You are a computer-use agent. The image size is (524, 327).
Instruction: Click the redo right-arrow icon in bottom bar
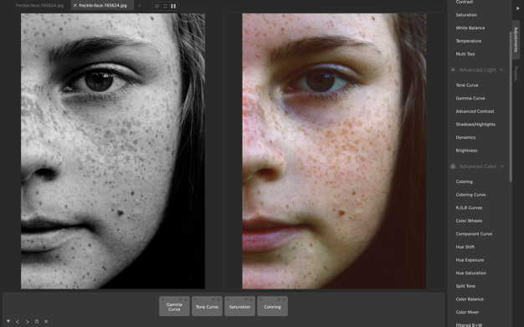pyautogui.click(x=27, y=322)
